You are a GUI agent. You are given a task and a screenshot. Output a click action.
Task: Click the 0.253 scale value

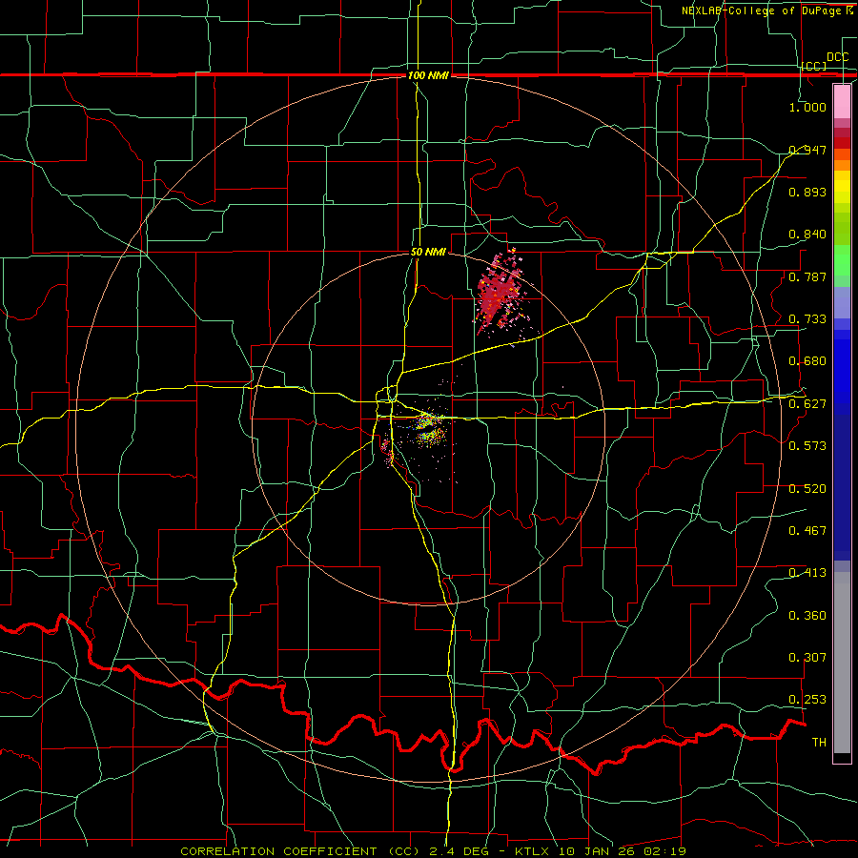807,700
